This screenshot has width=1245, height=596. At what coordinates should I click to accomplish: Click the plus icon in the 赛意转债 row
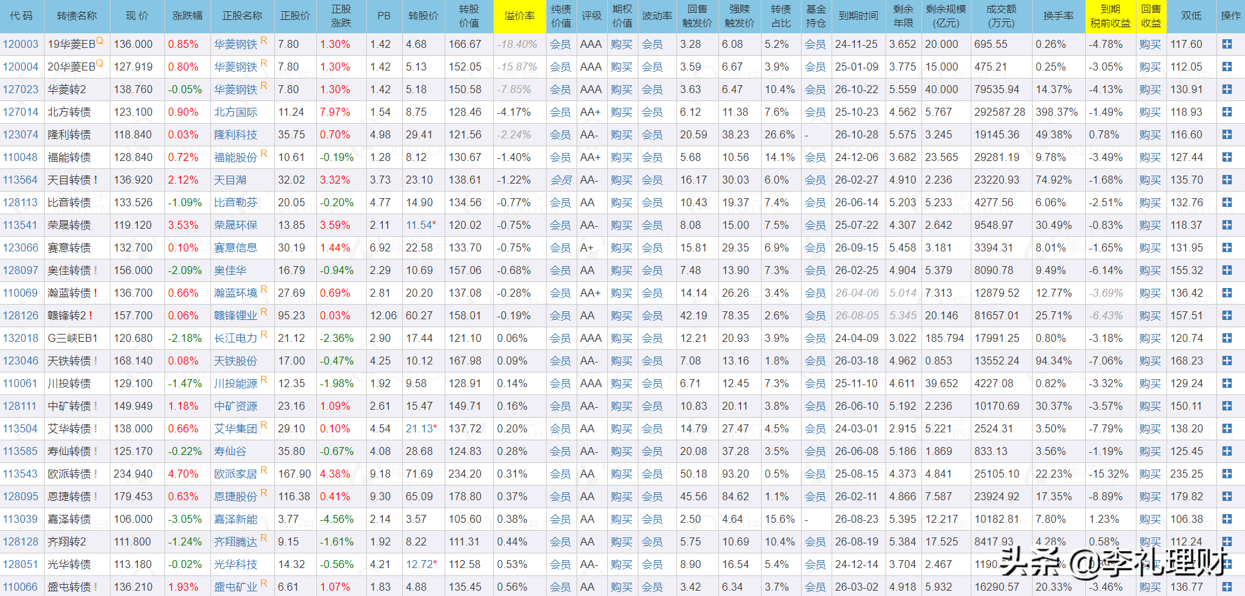click(x=1227, y=248)
